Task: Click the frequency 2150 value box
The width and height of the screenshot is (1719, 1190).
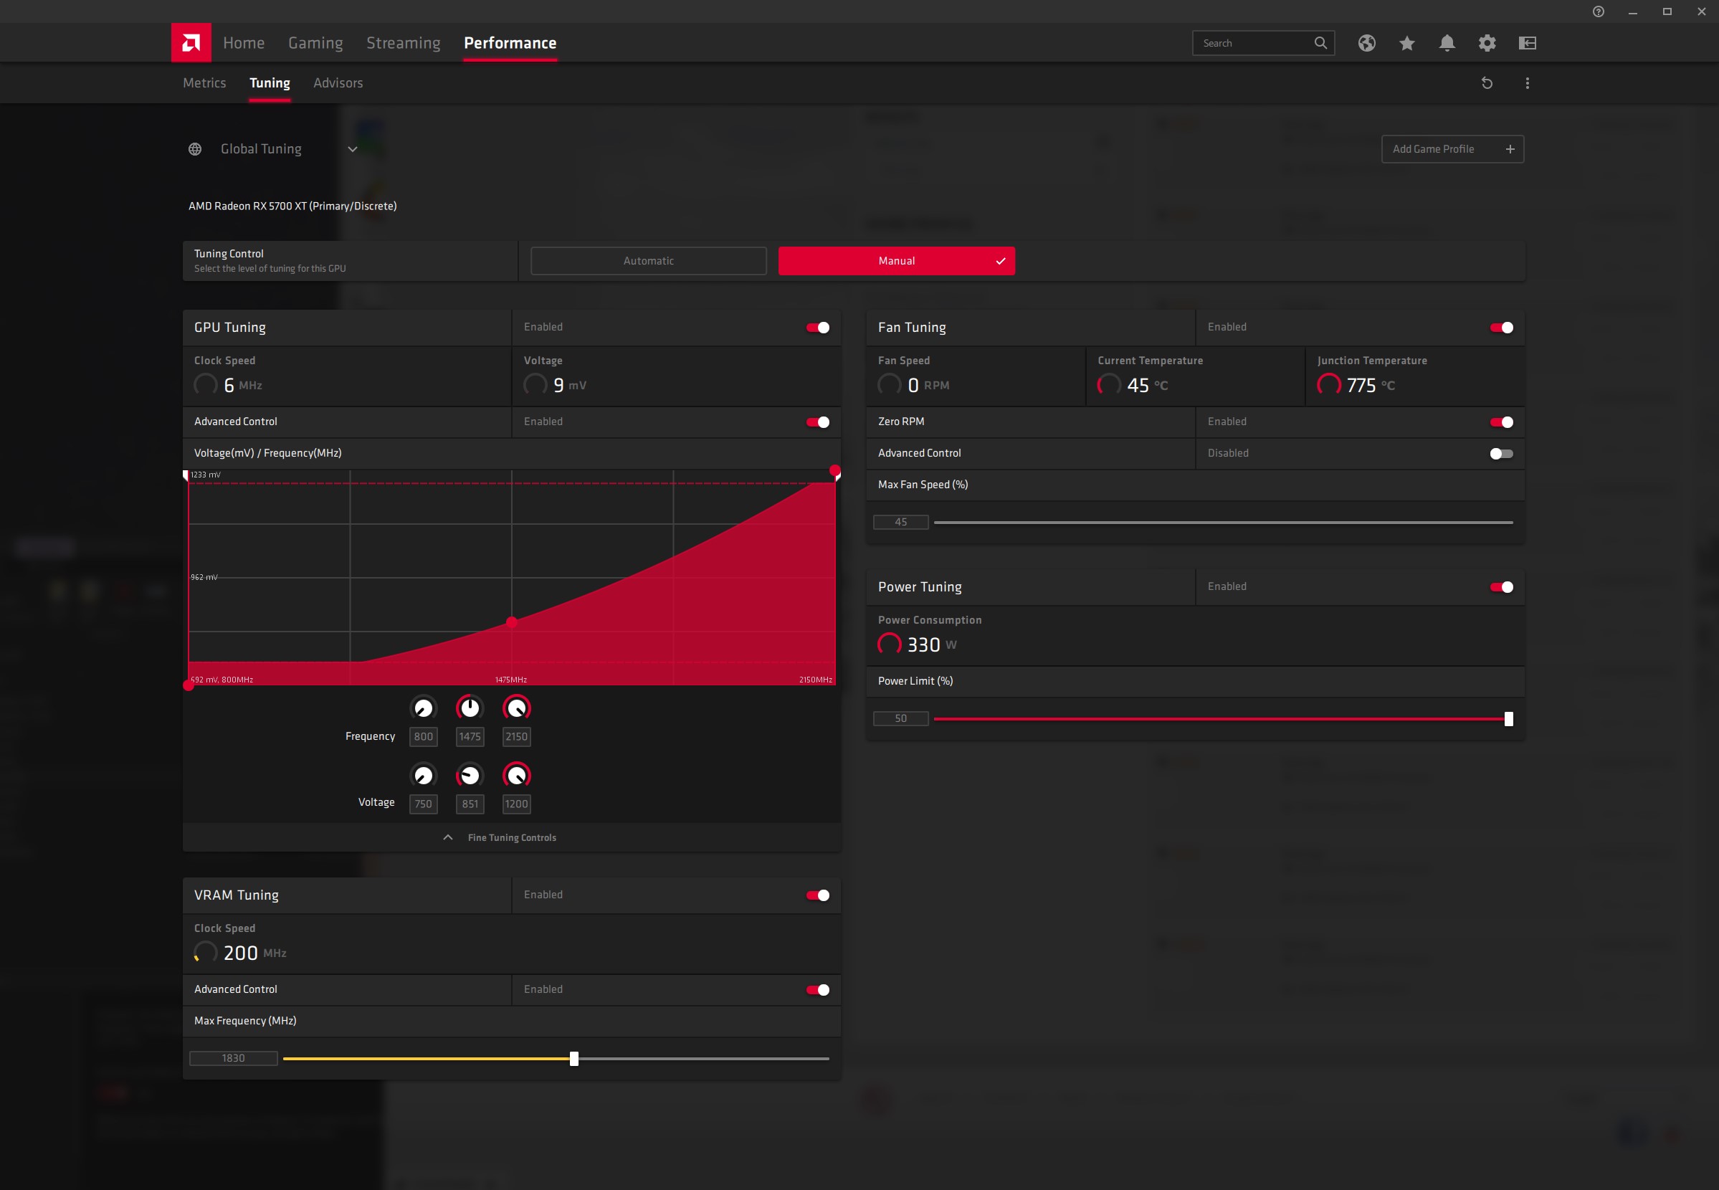Action: tap(516, 737)
